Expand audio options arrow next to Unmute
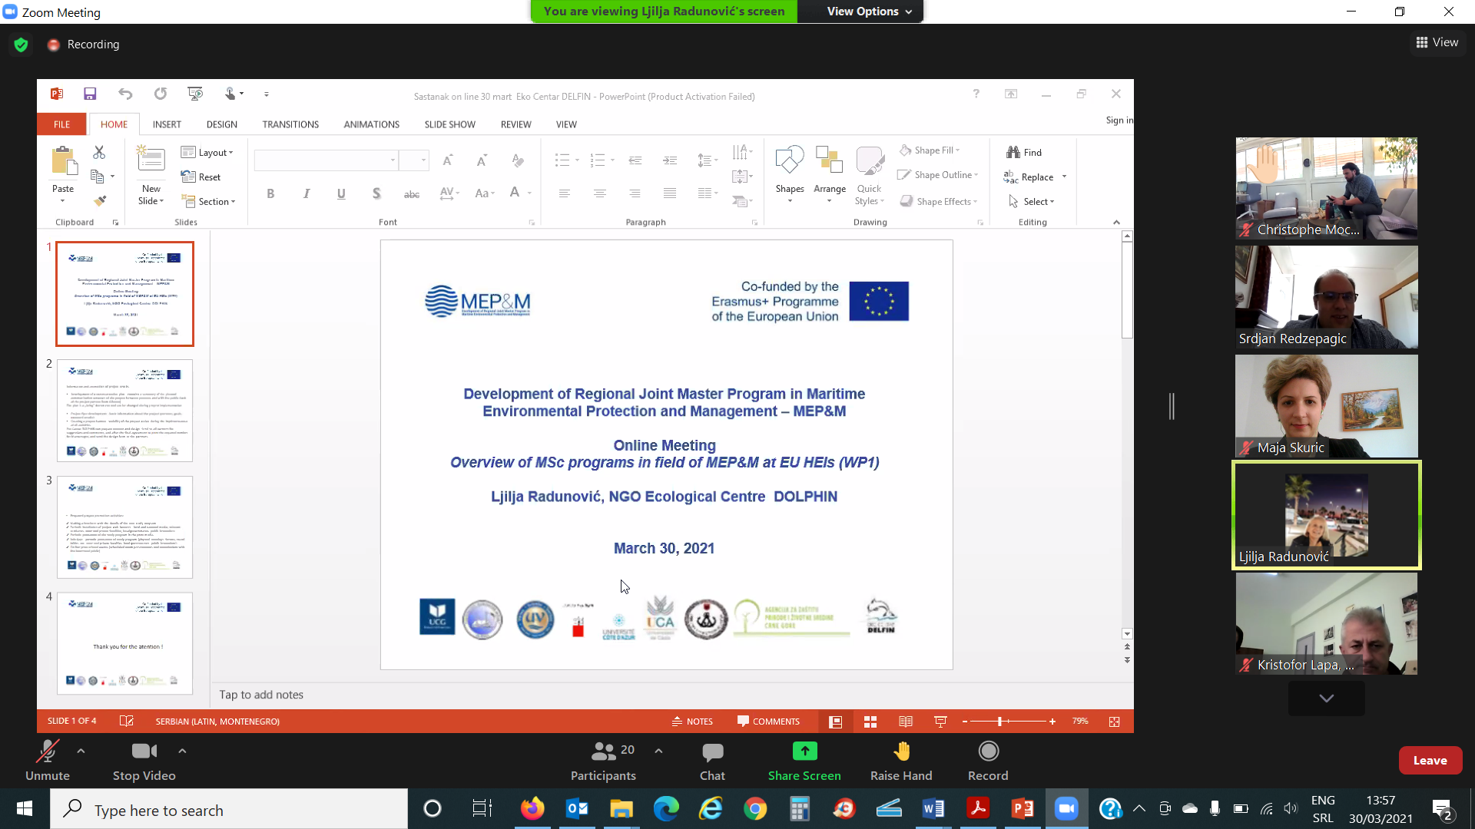 (x=81, y=751)
